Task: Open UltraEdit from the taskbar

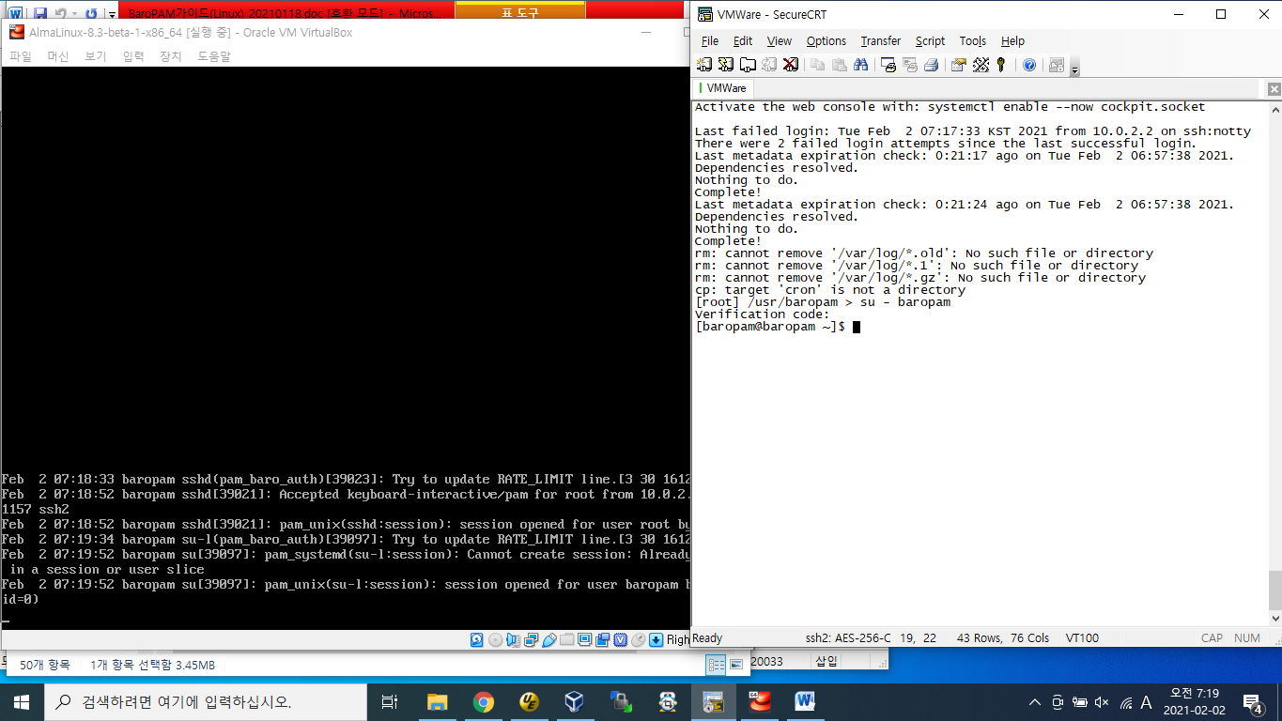Action: click(x=529, y=702)
